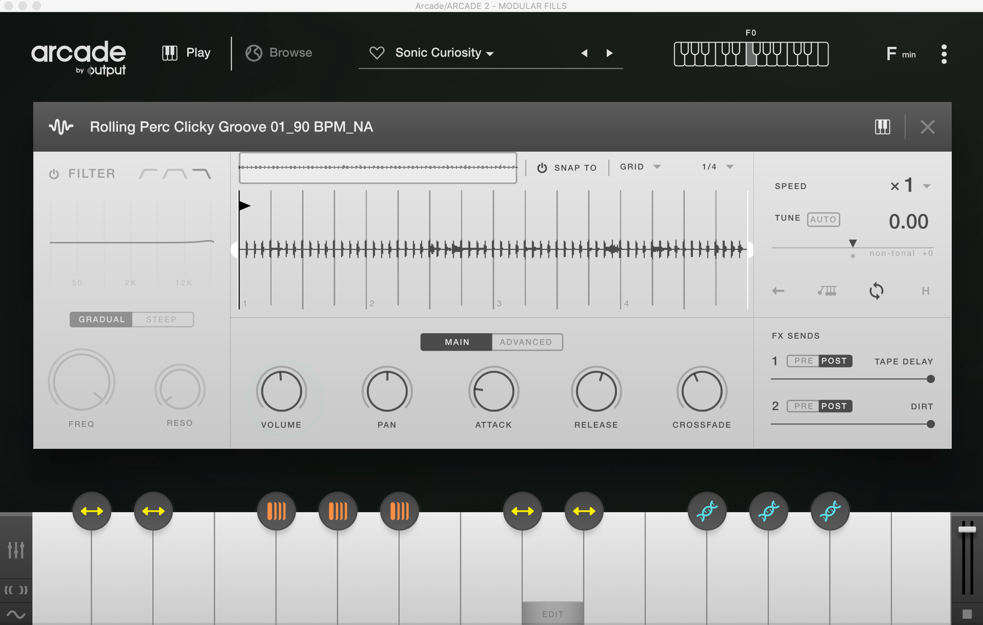The width and height of the screenshot is (983, 625).
Task: Click the first cyan DNA key icon
Action: [707, 511]
